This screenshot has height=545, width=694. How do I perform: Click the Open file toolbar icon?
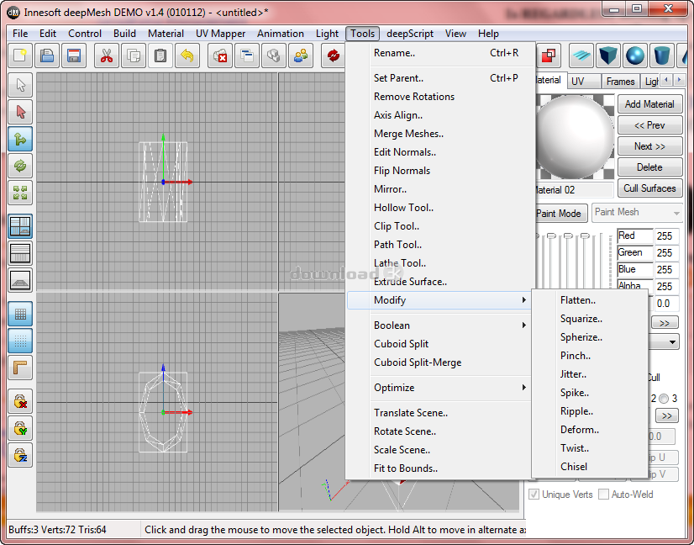coord(47,56)
